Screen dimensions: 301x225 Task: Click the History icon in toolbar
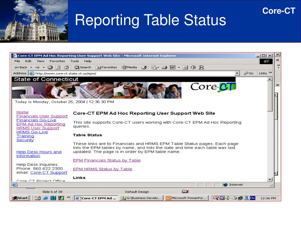pyautogui.click(x=144, y=67)
